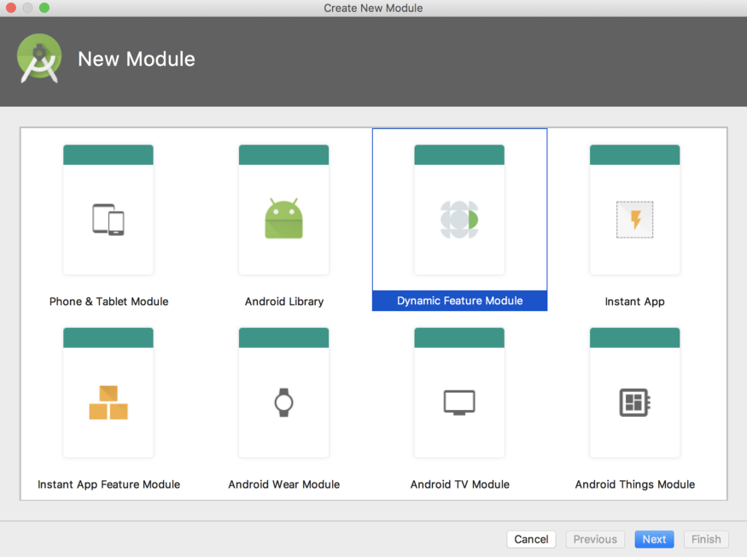Click the disabled Finish button
This screenshot has height=557, width=747.
(x=706, y=539)
